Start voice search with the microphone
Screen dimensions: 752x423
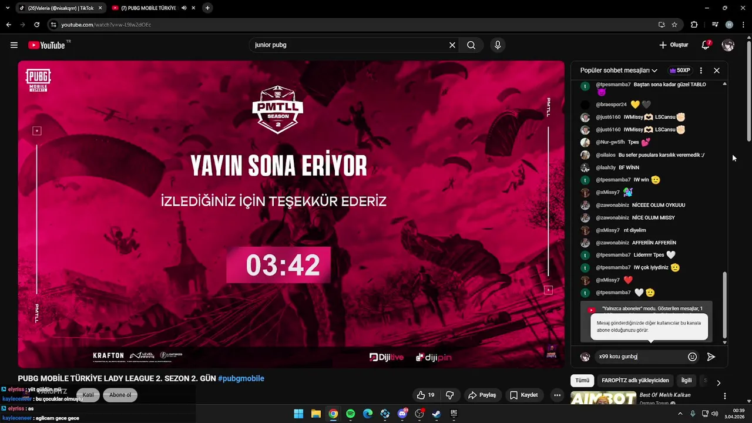point(498,45)
